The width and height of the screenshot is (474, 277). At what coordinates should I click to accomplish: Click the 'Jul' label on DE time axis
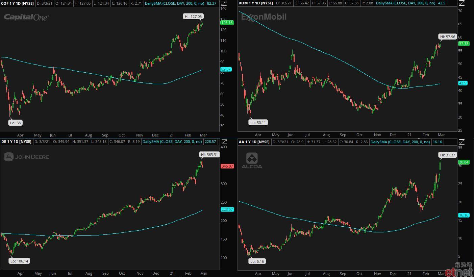(70, 273)
